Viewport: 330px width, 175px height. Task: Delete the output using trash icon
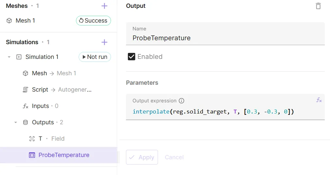click(318, 6)
